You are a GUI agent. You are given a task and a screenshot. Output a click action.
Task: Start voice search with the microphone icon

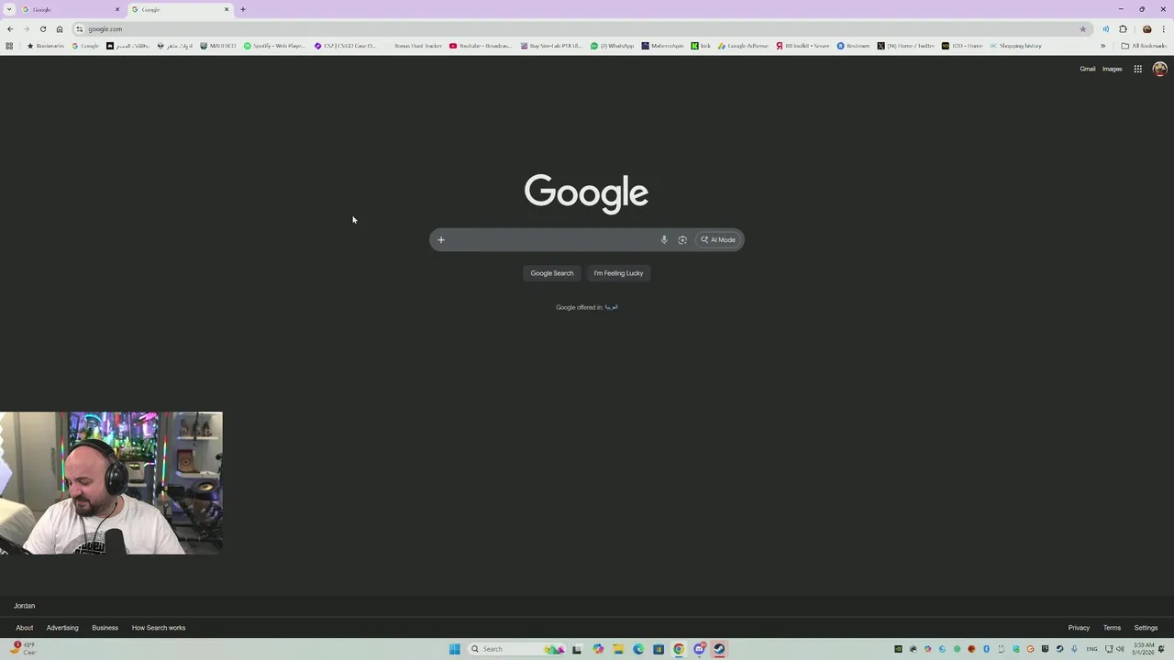[x=664, y=240]
